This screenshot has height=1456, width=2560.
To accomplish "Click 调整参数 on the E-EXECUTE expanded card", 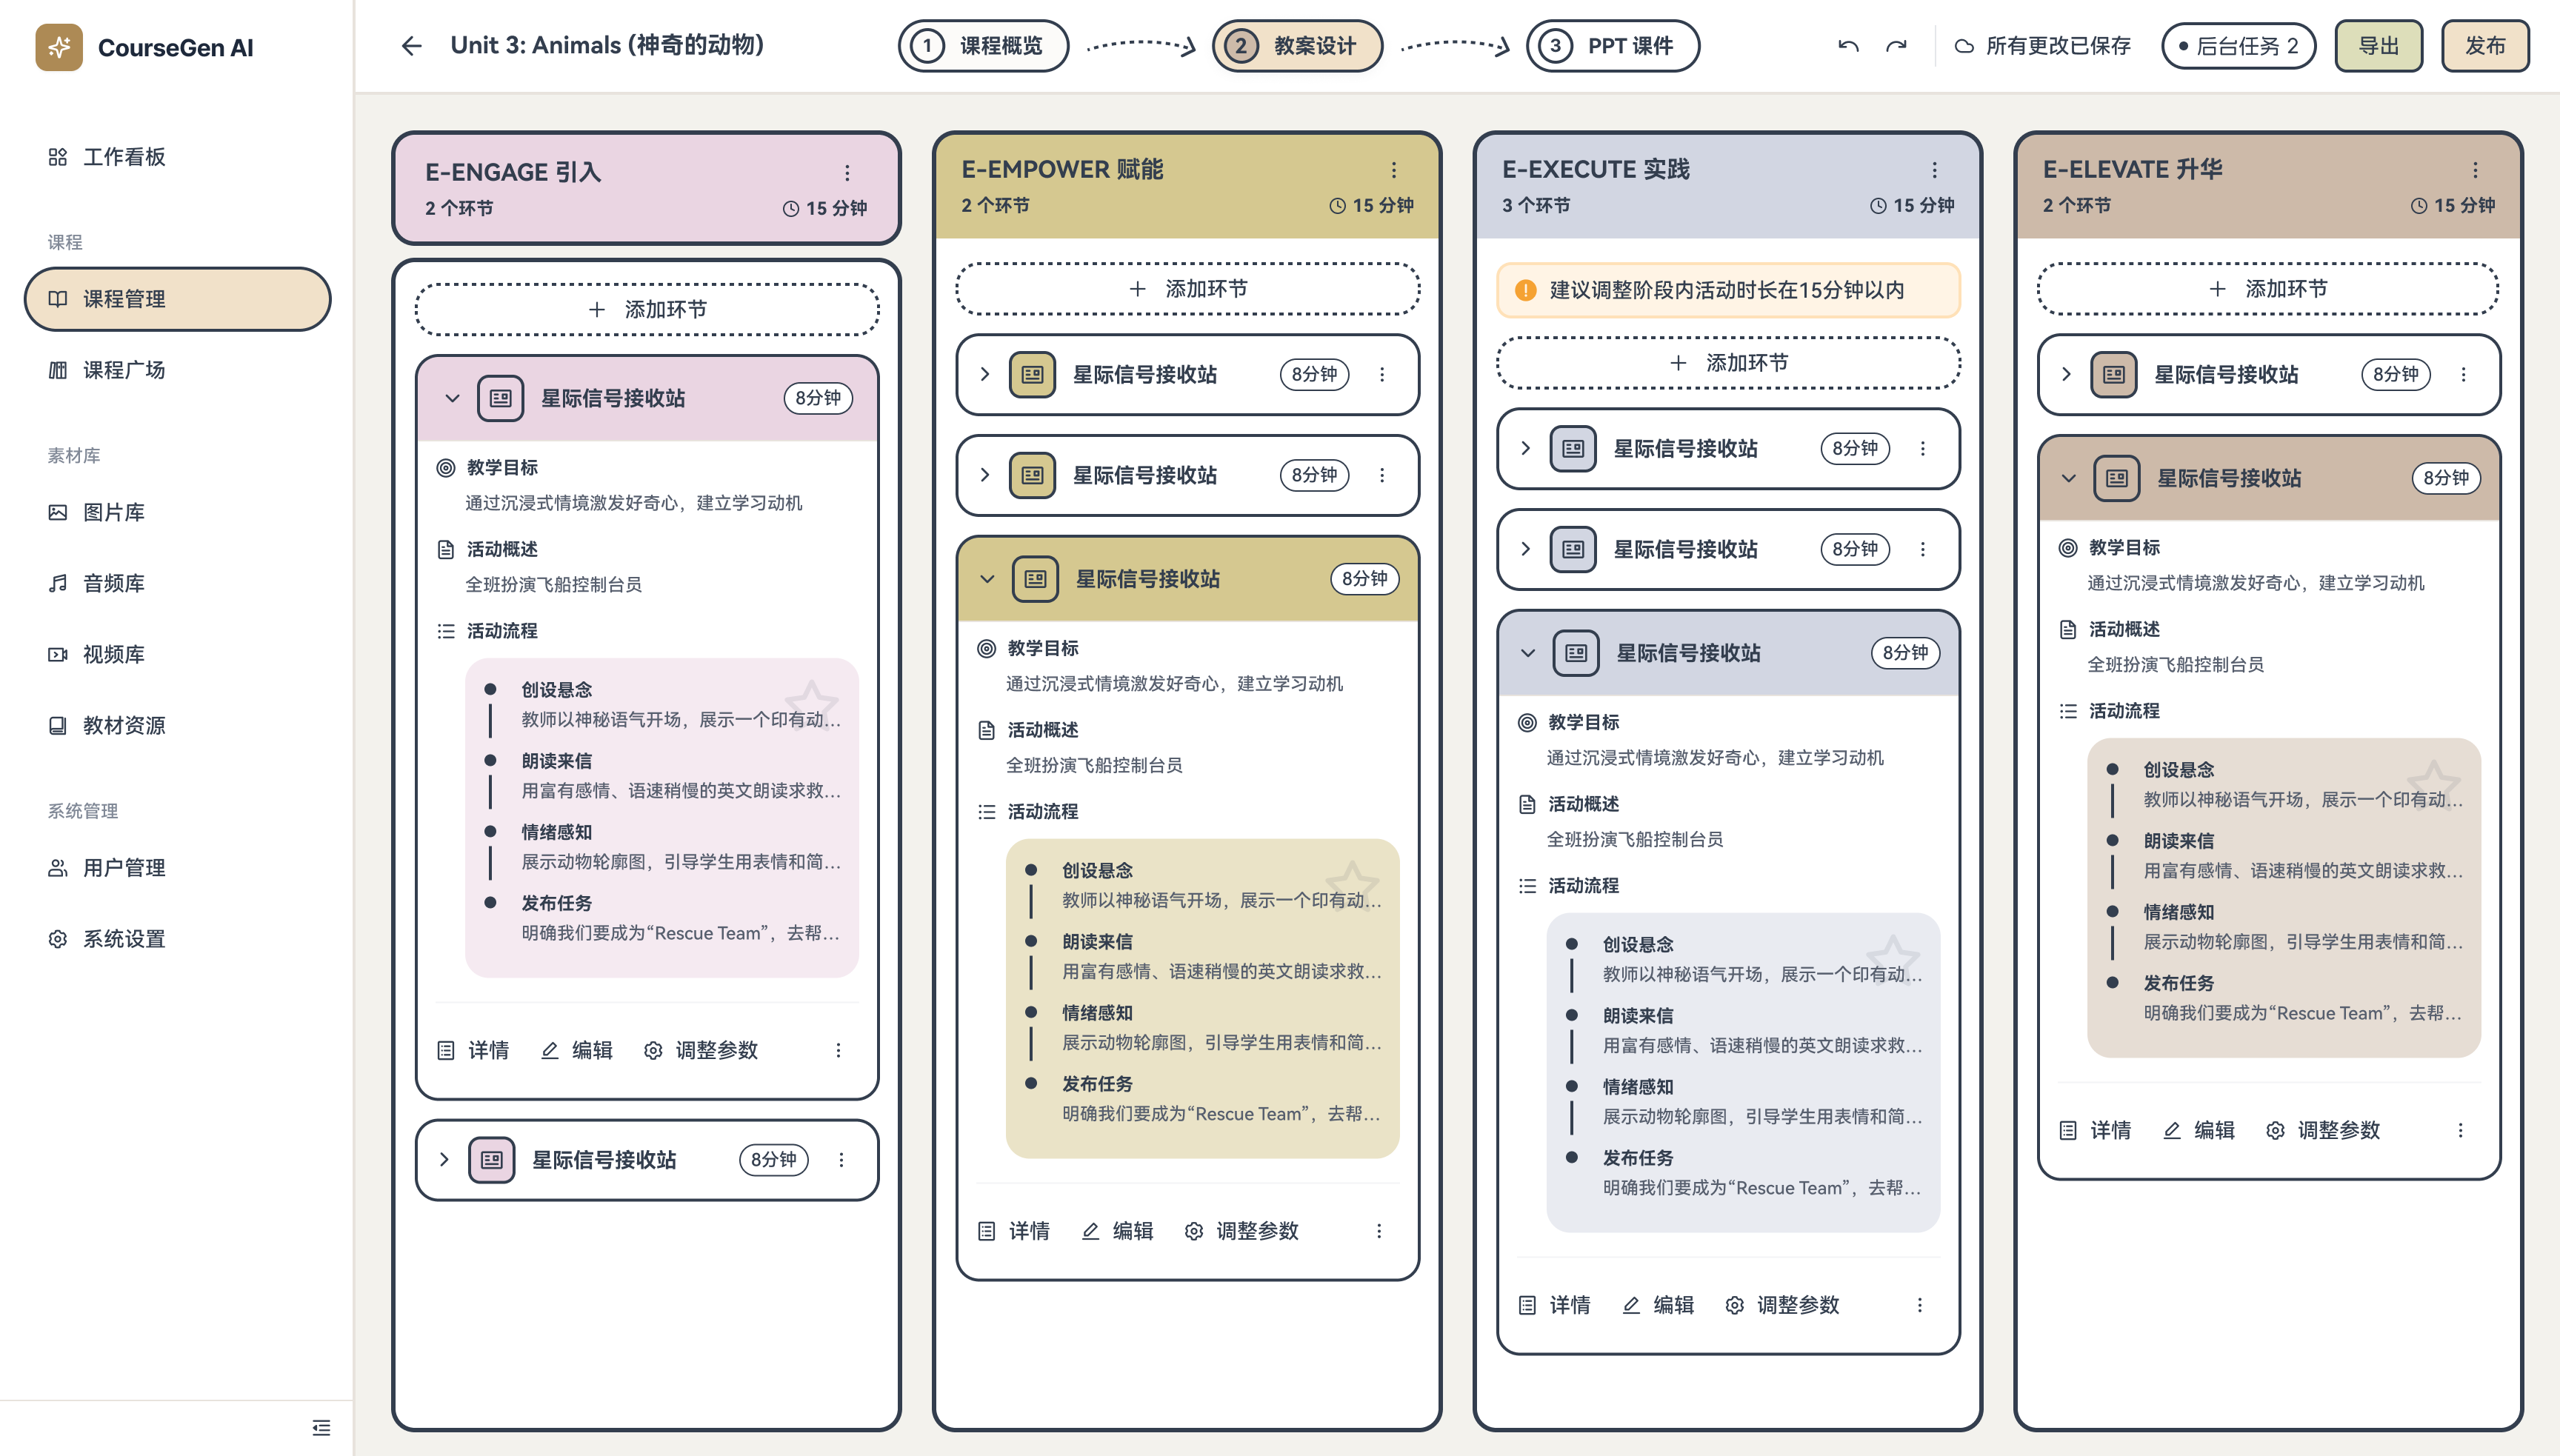I will pyautogui.click(x=1783, y=1305).
